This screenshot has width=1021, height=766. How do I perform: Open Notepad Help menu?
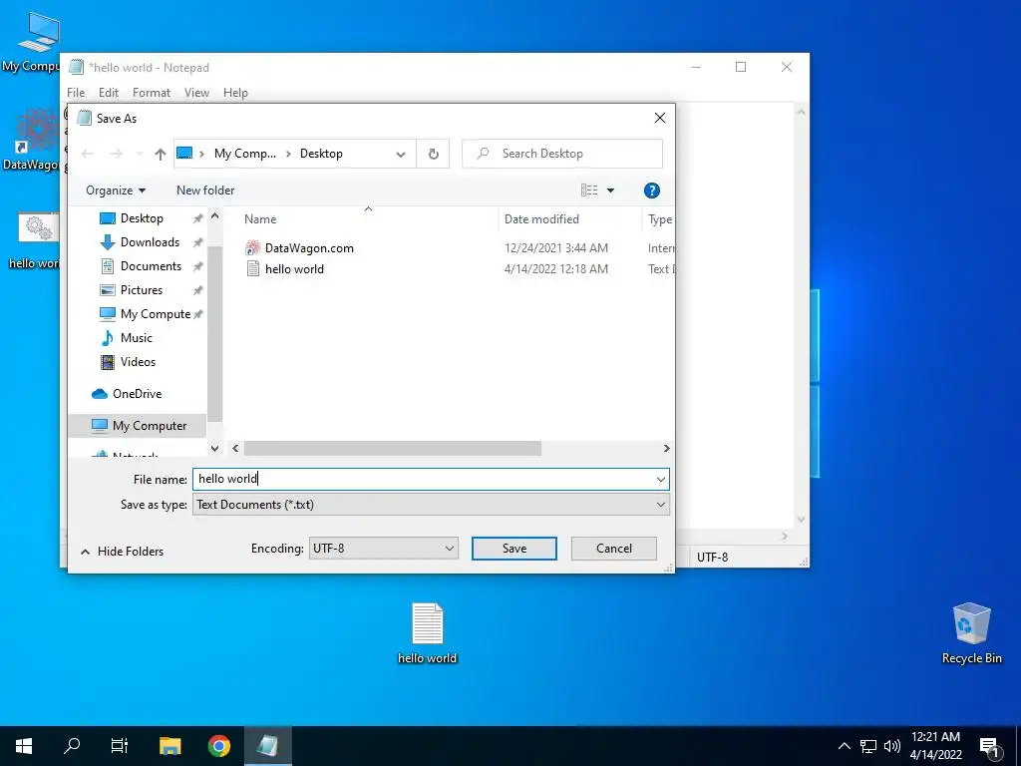[235, 93]
